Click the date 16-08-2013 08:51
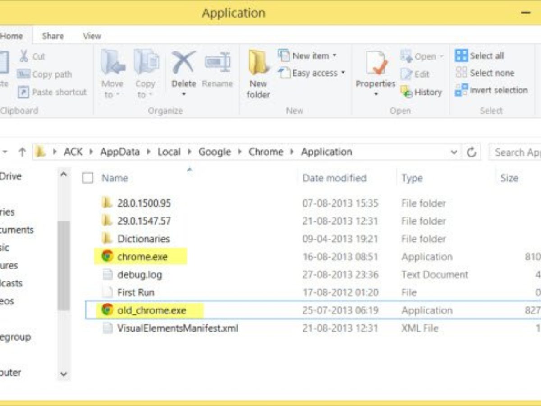The height and width of the screenshot is (406, 541). point(340,256)
